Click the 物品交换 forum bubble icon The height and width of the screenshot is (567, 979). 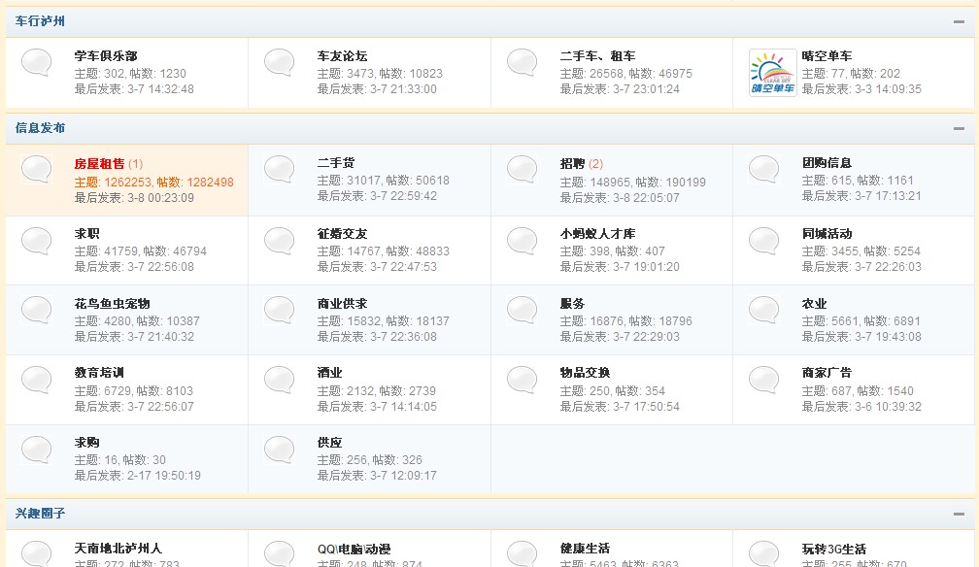[x=522, y=380]
